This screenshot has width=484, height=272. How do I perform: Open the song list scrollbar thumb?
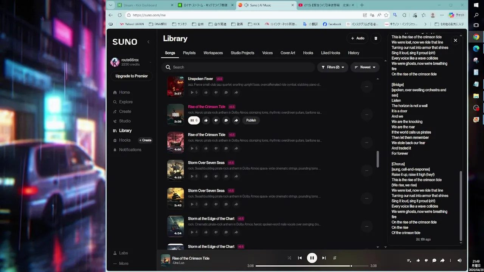pyautogui.click(x=377, y=159)
